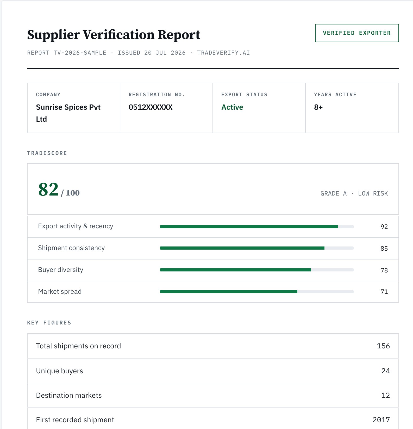The width and height of the screenshot is (413, 429).
Task: Click the TRADEVERIFY.AI text
Action: (x=223, y=53)
